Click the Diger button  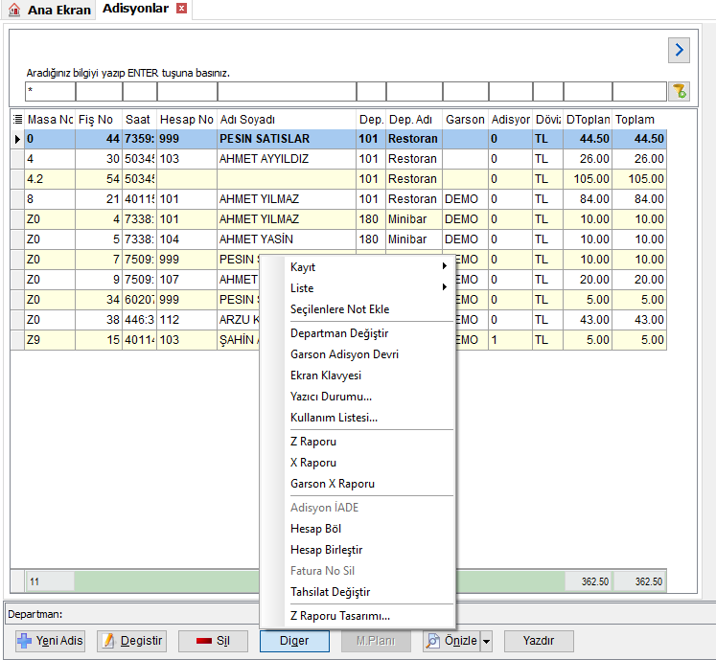294,641
